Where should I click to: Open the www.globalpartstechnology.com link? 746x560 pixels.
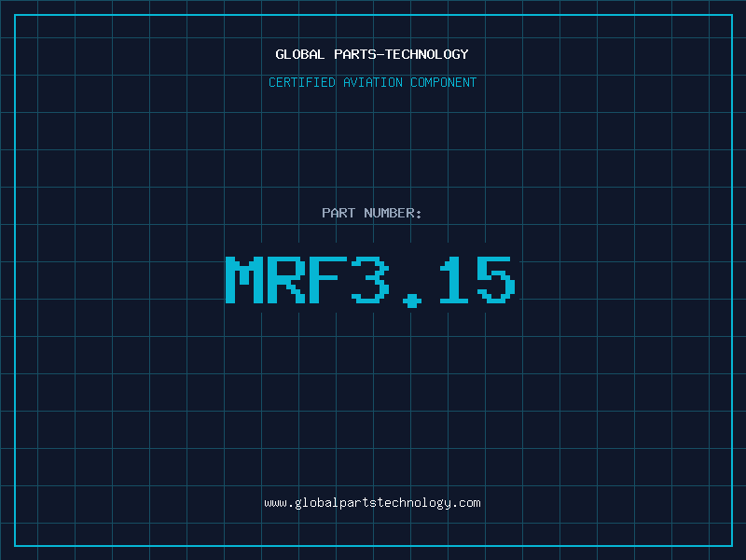[372, 503]
